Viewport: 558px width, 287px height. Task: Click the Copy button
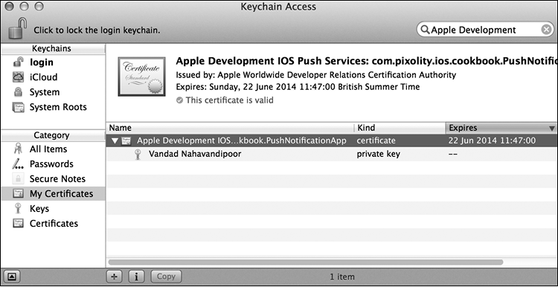tap(166, 277)
